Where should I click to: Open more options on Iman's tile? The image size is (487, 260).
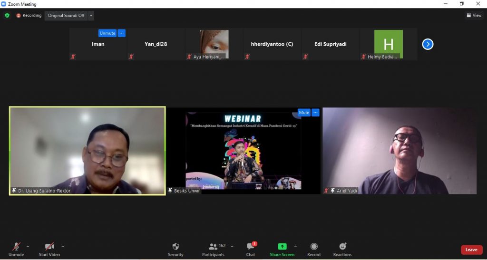click(121, 33)
